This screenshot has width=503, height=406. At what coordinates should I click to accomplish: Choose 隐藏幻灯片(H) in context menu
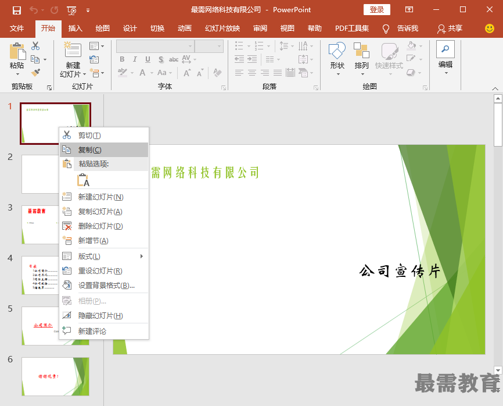[x=104, y=316]
